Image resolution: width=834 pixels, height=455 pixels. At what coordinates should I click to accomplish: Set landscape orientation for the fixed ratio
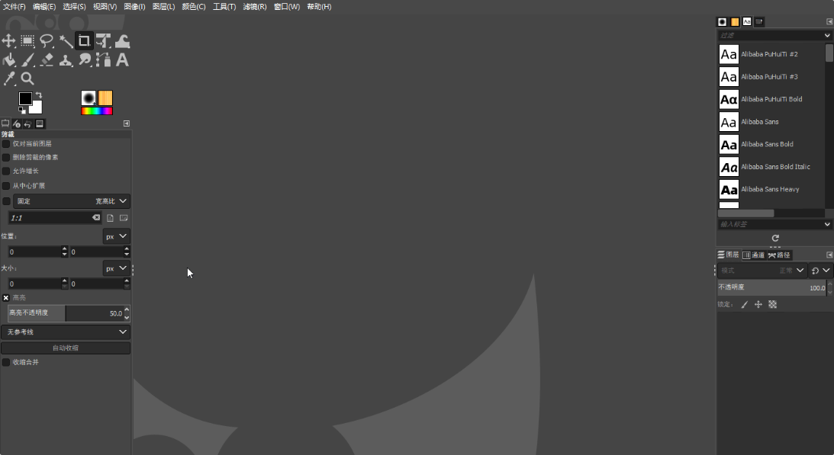(124, 218)
